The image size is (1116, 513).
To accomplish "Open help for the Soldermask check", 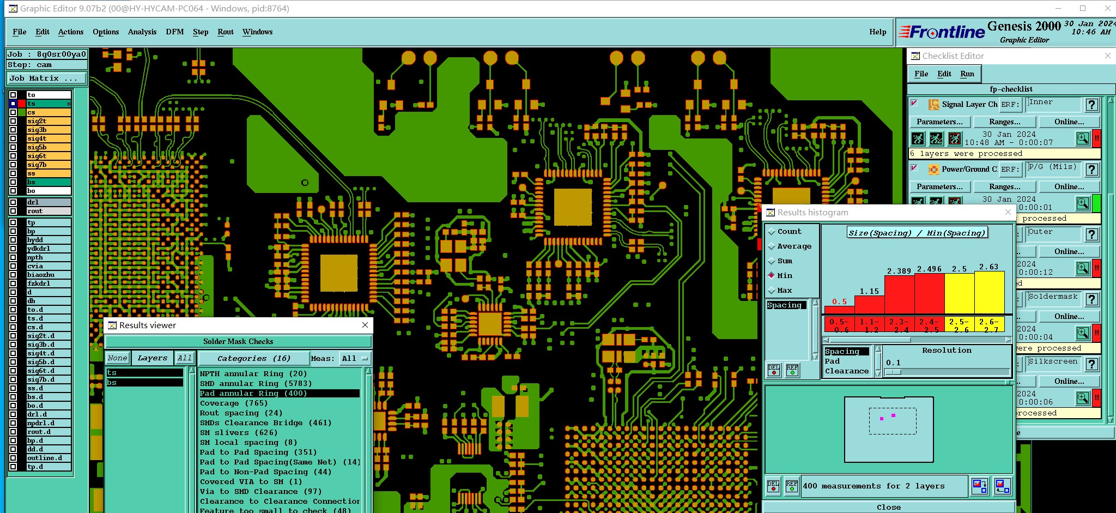I will [x=1091, y=299].
